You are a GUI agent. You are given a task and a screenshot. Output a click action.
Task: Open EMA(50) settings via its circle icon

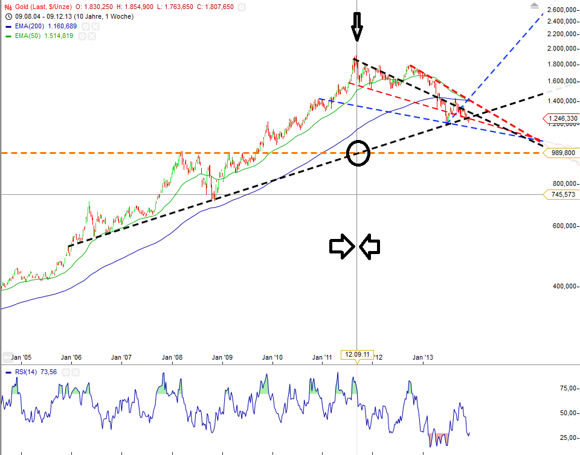[83, 36]
